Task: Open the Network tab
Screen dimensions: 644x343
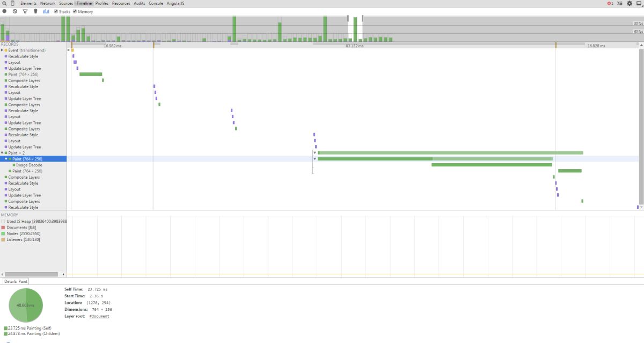Action: click(48, 3)
